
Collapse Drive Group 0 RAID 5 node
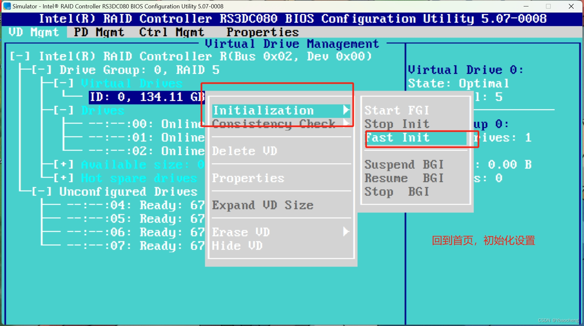tap(42, 70)
